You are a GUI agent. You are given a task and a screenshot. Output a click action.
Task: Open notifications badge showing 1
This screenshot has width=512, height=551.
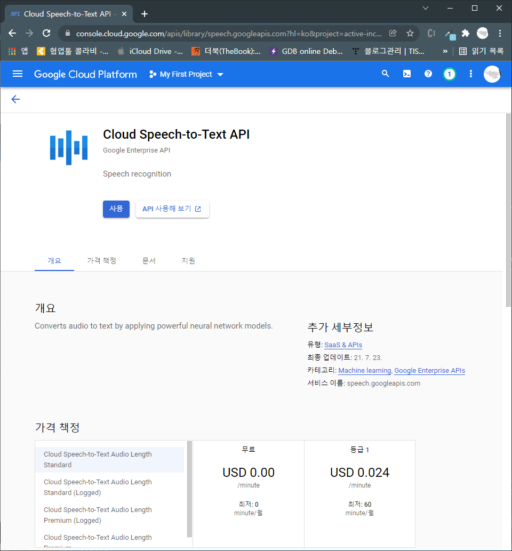[450, 74]
